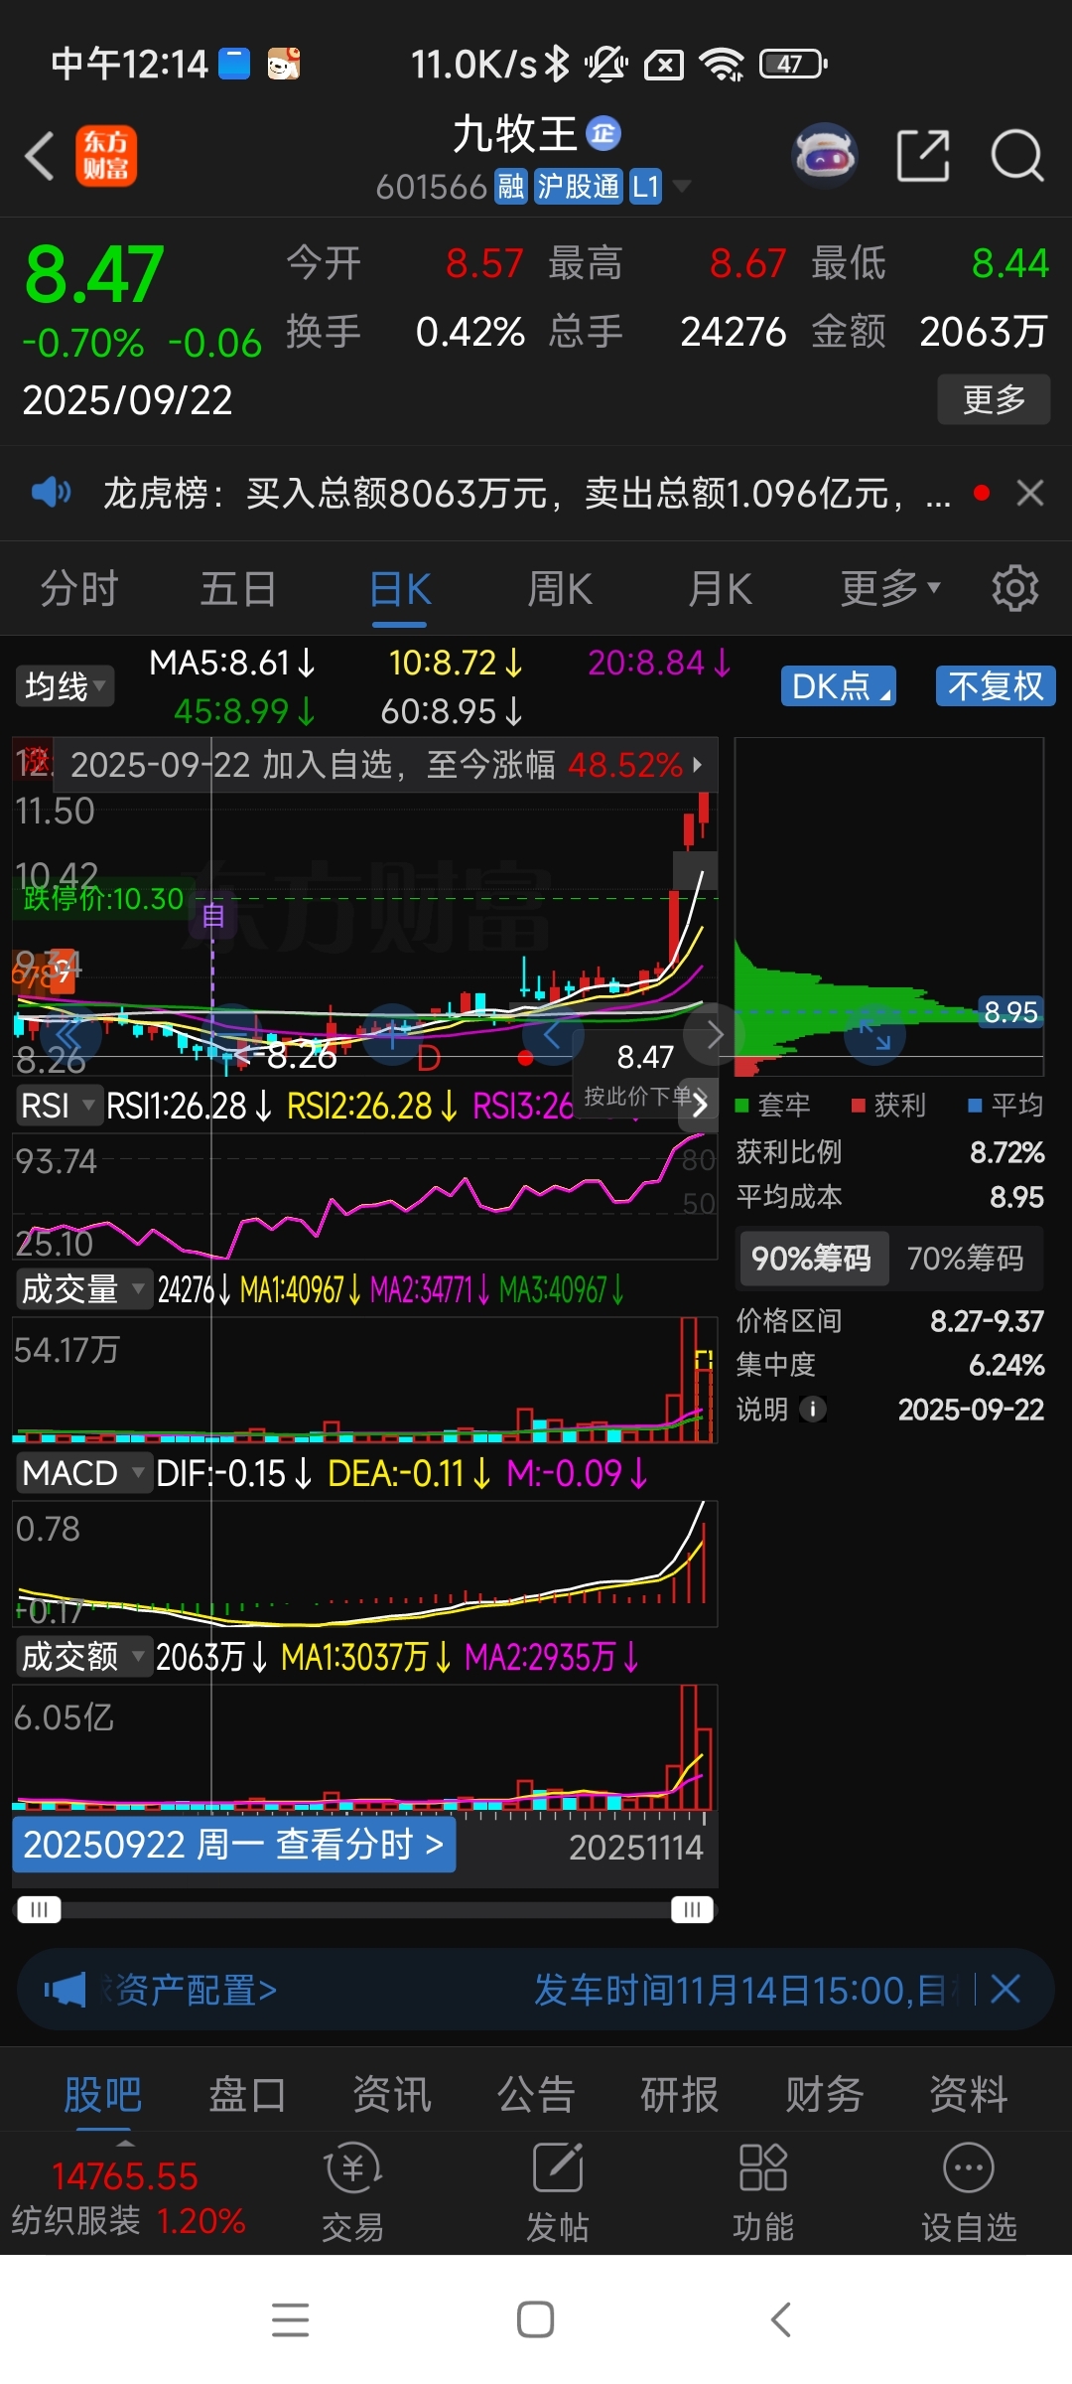
Task: Open the 纺织服装 index ticker
Action: pyautogui.click(x=127, y=2198)
